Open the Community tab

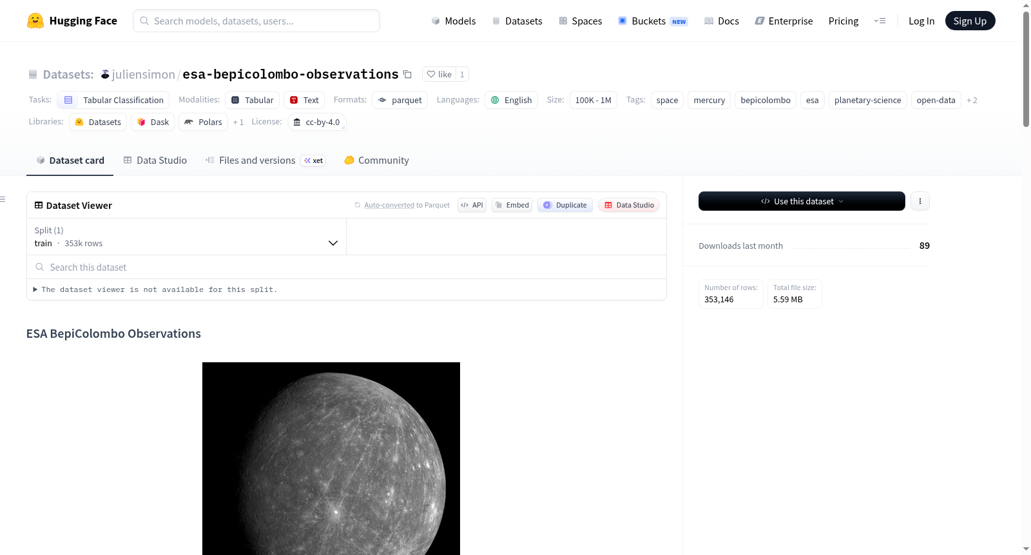click(x=377, y=161)
